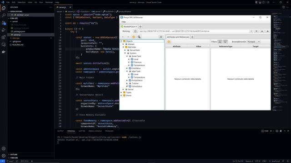
Task: Add a new view tab next to Attributes and References
Action: coord(192,37)
